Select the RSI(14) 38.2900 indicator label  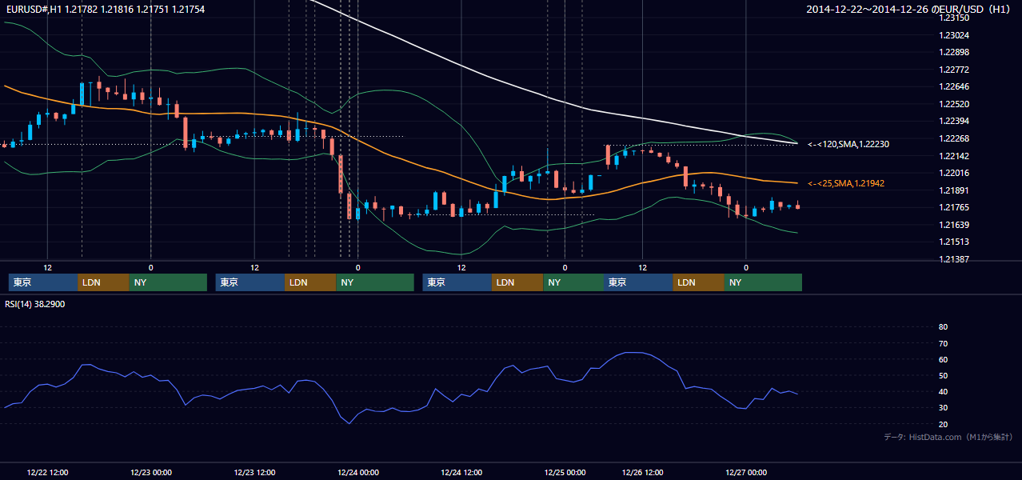(x=35, y=304)
